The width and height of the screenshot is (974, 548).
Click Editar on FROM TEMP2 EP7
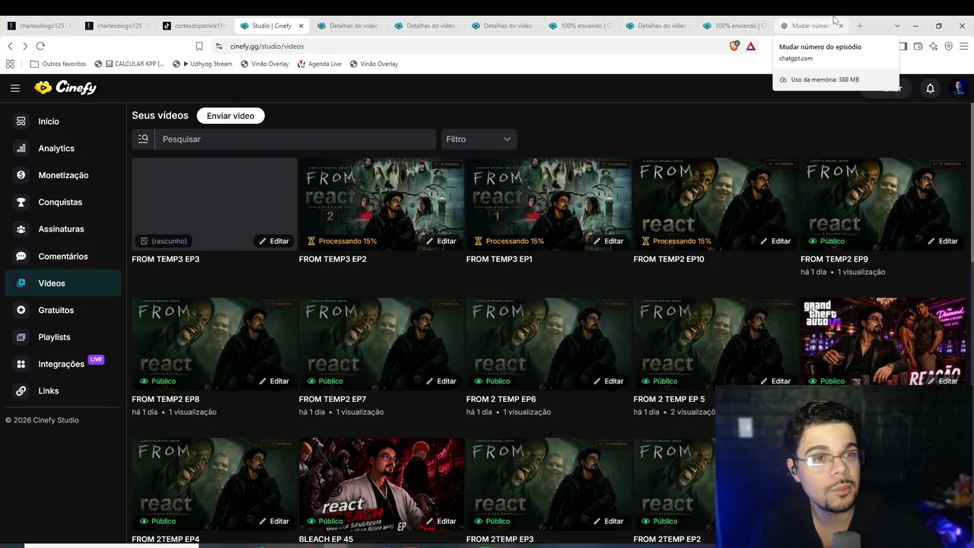(x=441, y=381)
